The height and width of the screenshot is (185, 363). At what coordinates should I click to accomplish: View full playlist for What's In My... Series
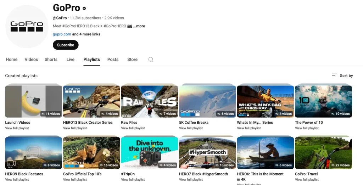coord(249,128)
